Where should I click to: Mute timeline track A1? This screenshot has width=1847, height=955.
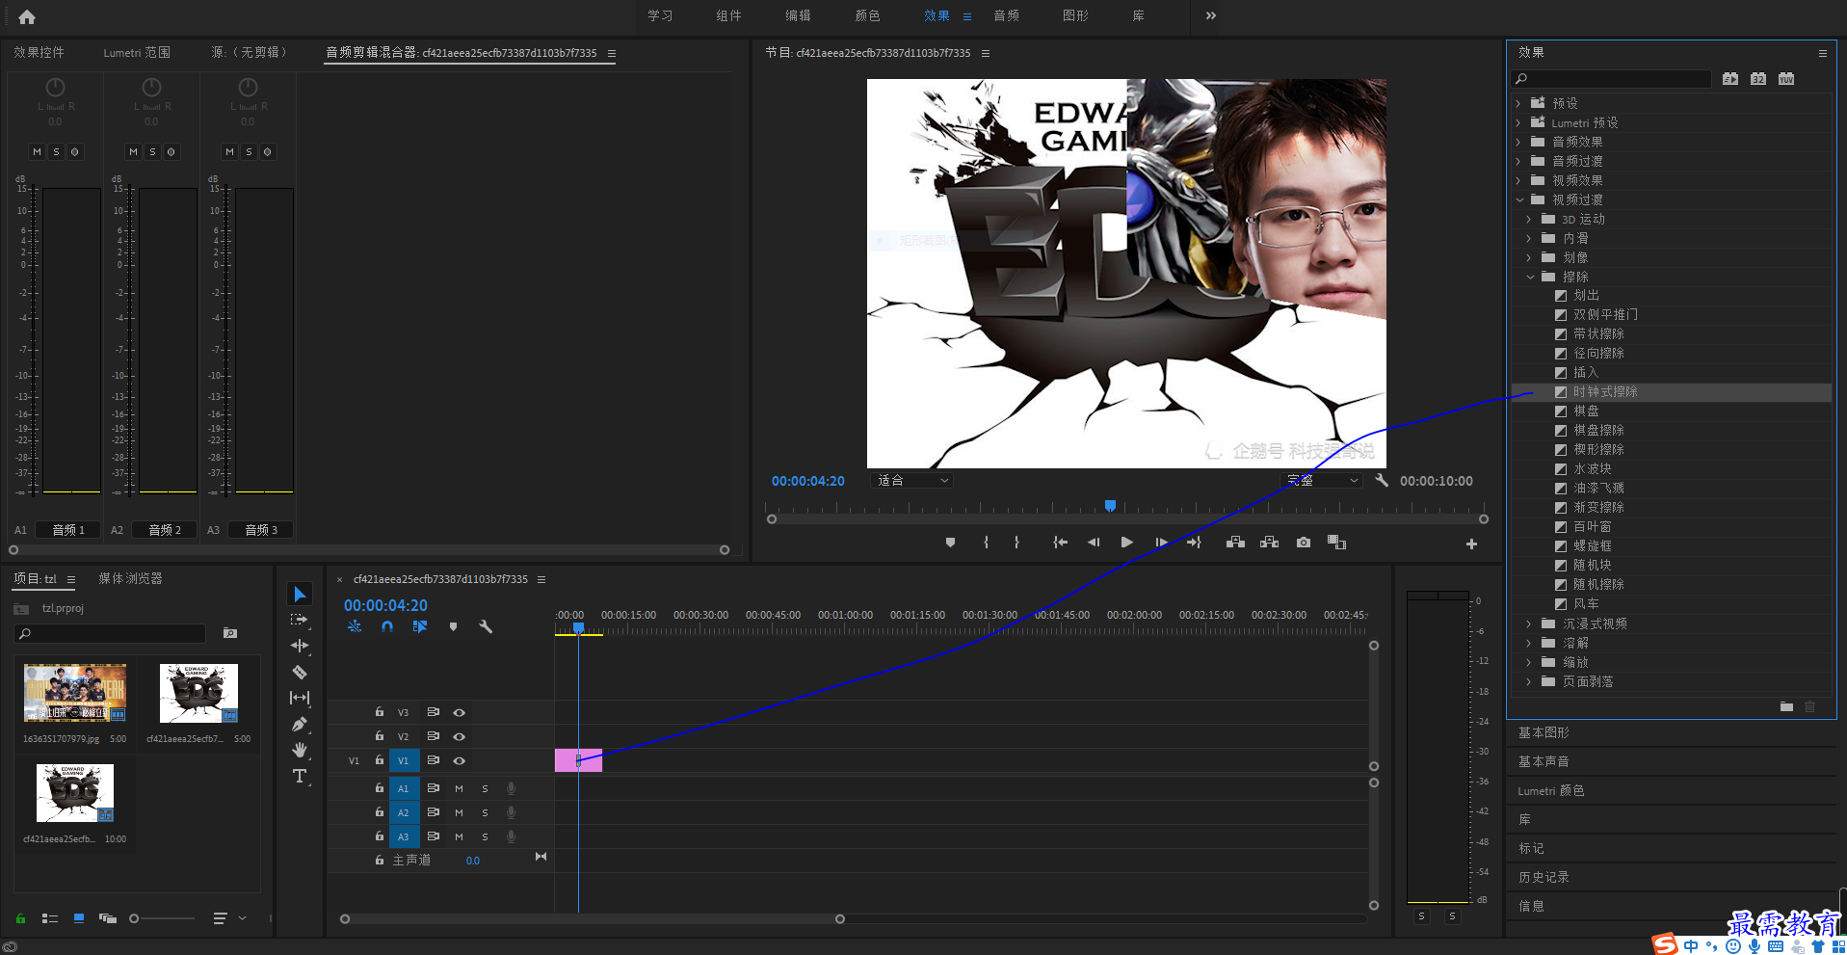click(459, 788)
